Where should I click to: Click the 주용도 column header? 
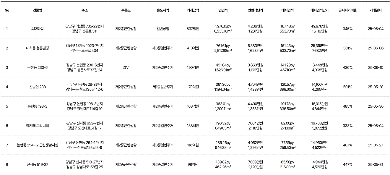coord(126,10)
